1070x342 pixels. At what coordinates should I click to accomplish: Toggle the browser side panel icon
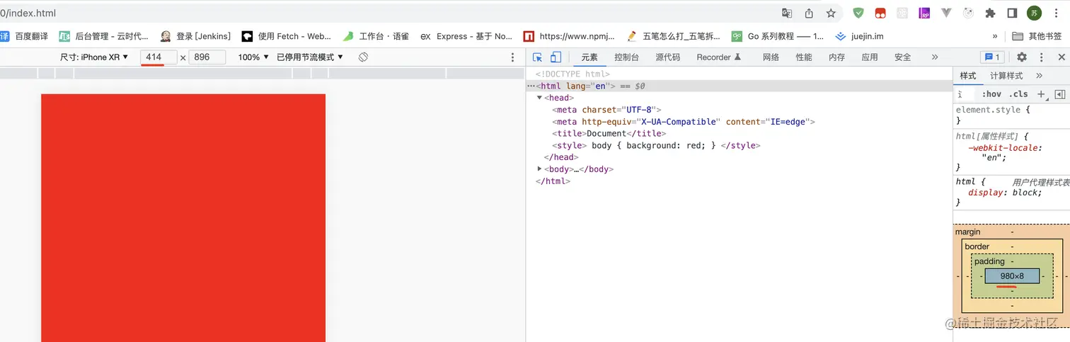(x=1012, y=13)
